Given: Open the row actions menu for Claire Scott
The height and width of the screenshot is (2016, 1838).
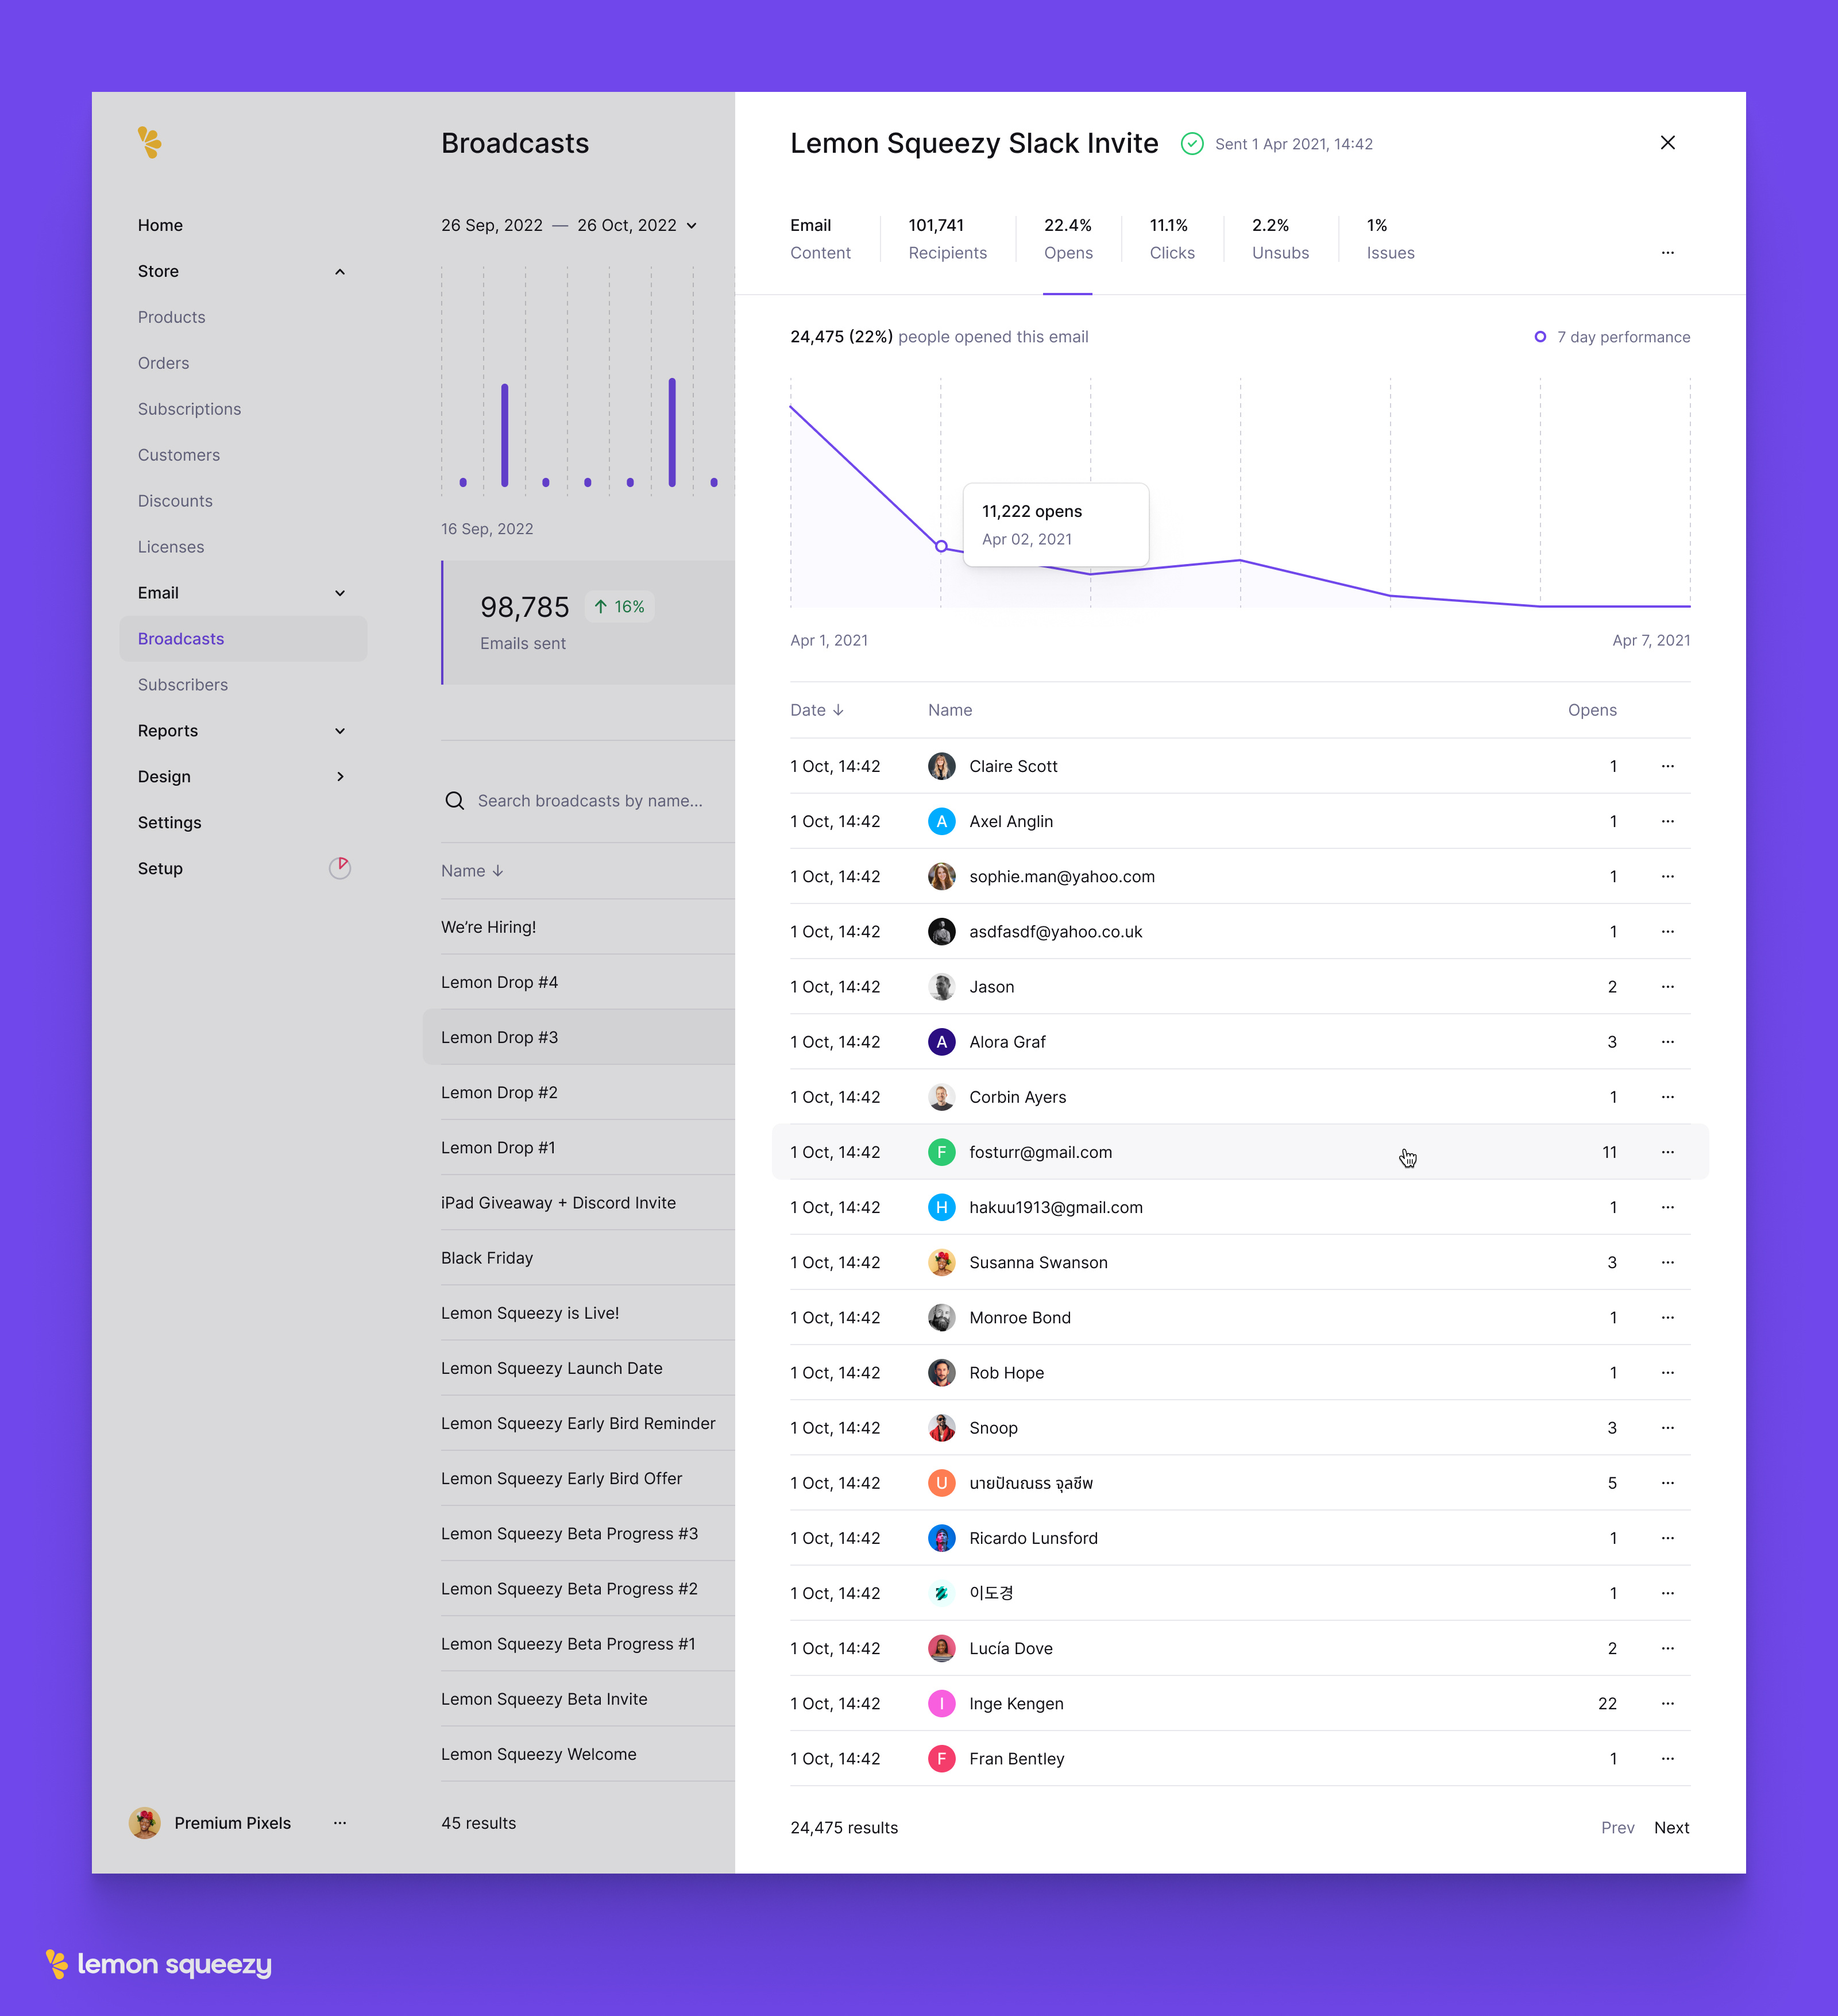Looking at the screenshot, I should (x=1667, y=766).
